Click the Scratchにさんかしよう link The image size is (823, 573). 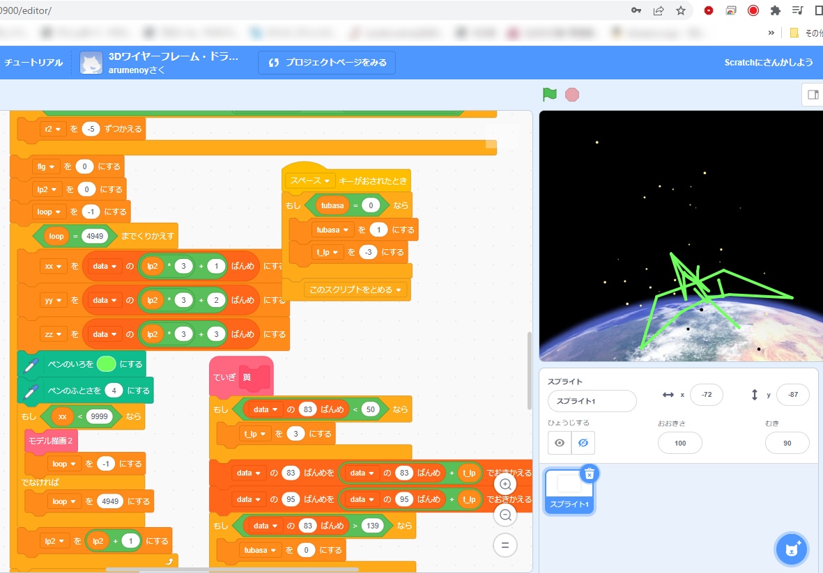tap(769, 63)
